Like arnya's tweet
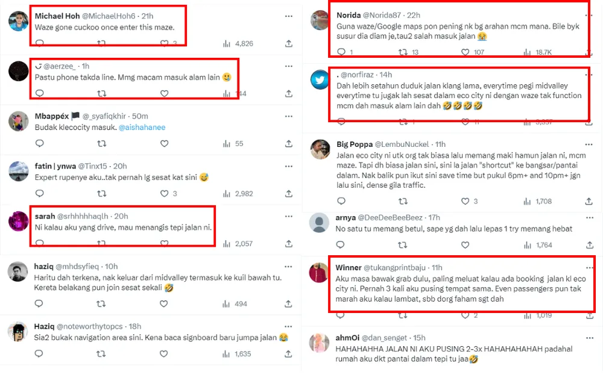 tap(465, 245)
